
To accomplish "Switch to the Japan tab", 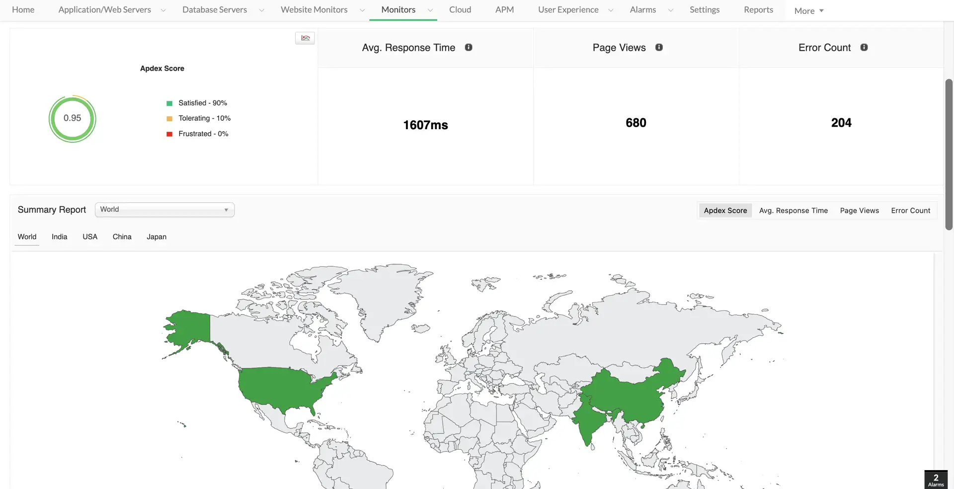I will [x=157, y=237].
